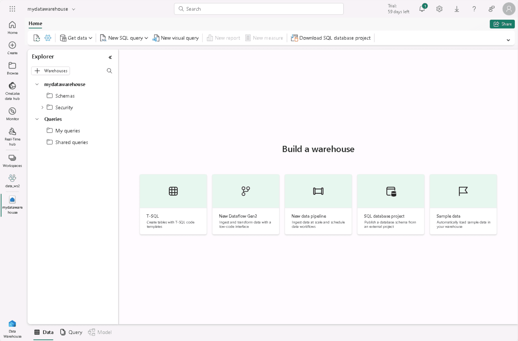
Task: Open the Help question mark icon
Action: (x=474, y=9)
